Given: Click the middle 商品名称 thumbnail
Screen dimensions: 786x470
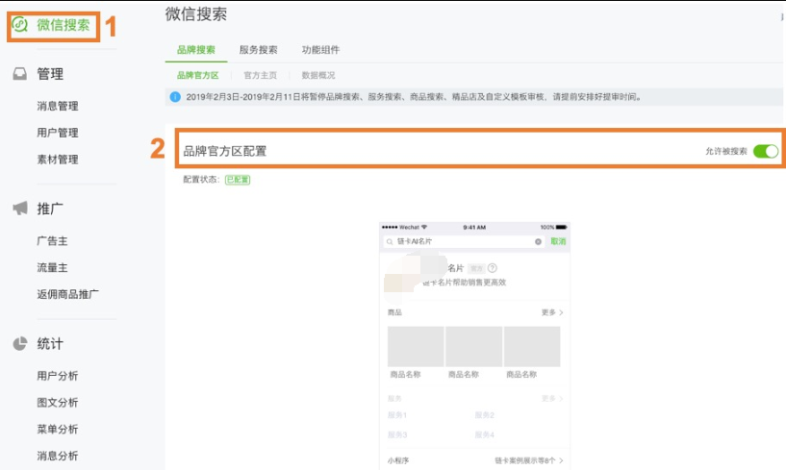Looking at the screenshot, I should [473, 346].
